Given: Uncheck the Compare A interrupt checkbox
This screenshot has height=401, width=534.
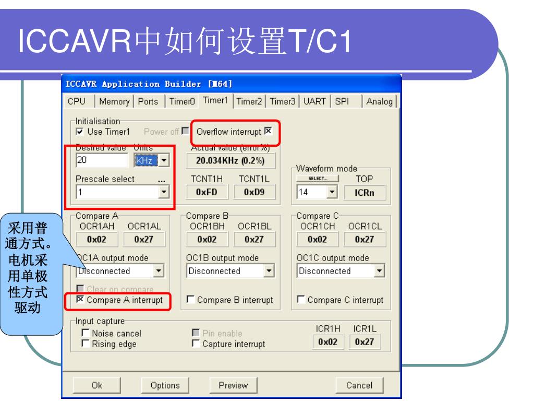Looking at the screenshot, I should point(80,299).
